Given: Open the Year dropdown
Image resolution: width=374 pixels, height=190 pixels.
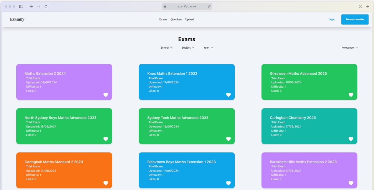Looking at the screenshot, I should [208, 47].
